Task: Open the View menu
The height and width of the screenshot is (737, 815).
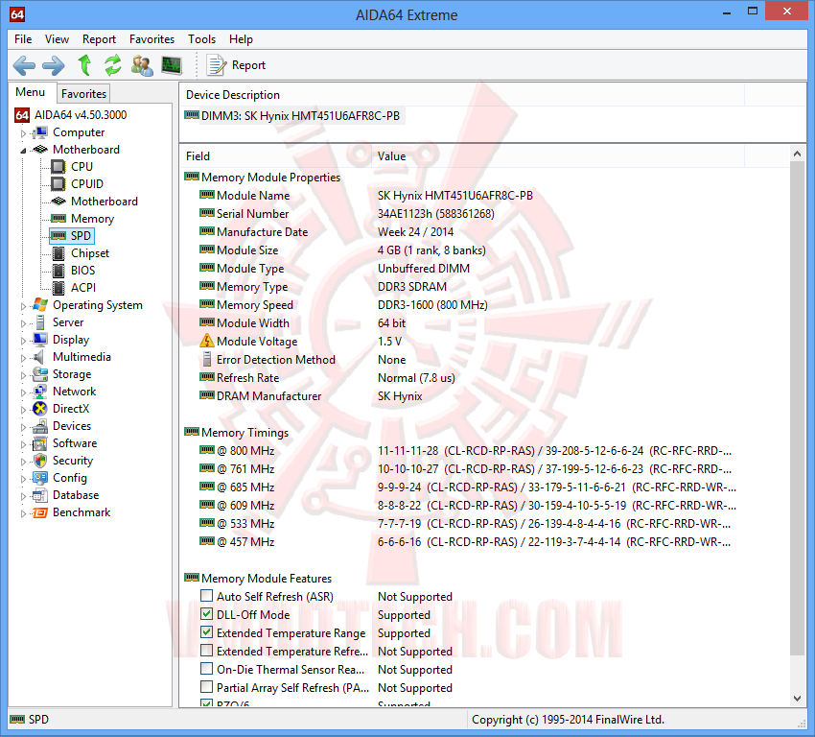Action: tap(57, 39)
